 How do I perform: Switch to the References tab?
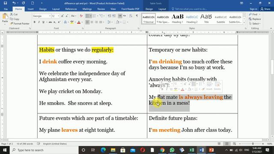[71, 9]
